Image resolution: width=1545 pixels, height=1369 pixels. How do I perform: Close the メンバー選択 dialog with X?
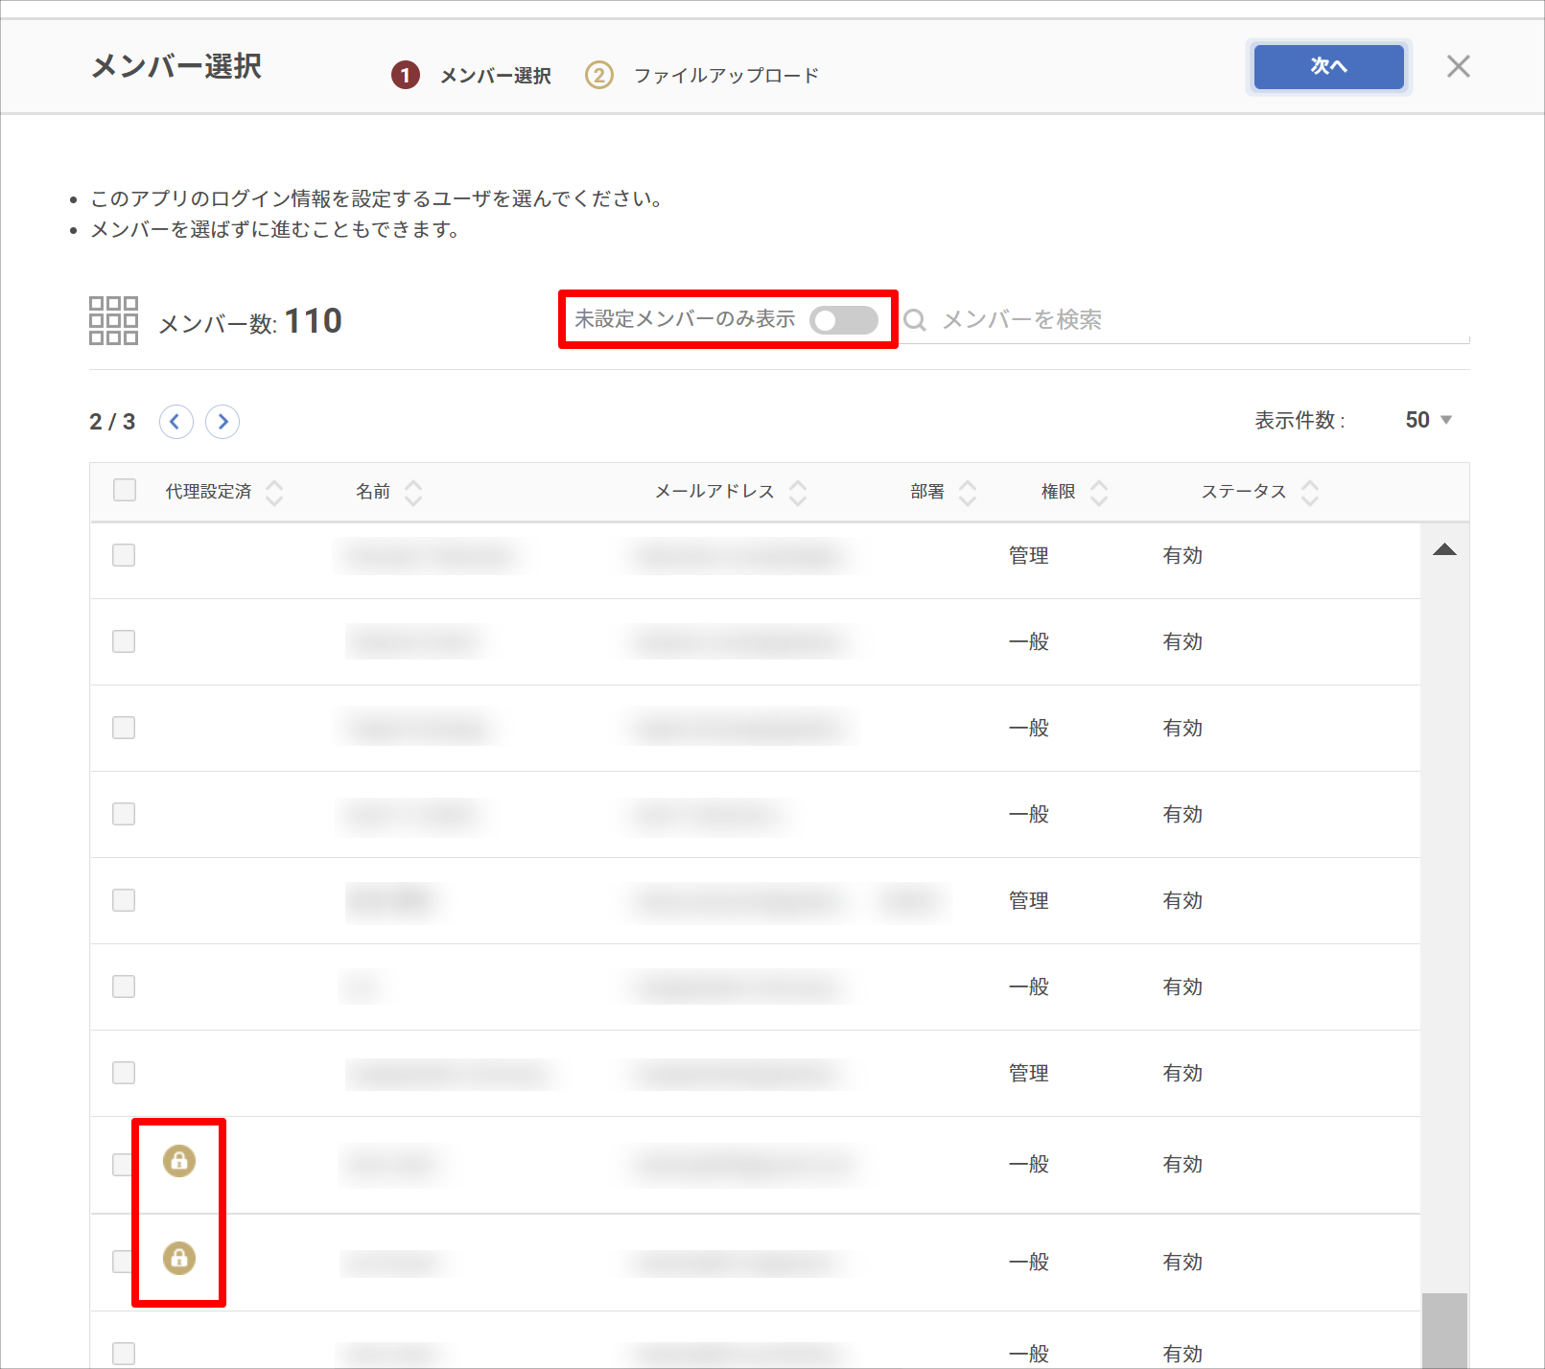click(1458, 66)
